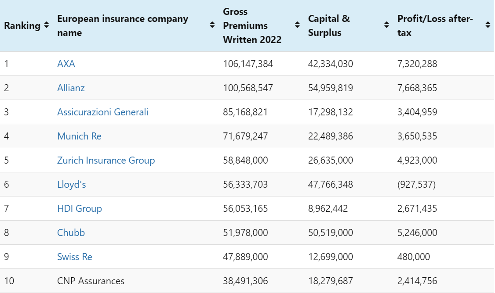Click the Swiss Re link

tap(75, 257)
